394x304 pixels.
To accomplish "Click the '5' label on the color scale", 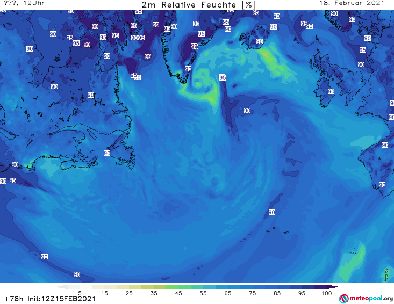I will (80, 293).
